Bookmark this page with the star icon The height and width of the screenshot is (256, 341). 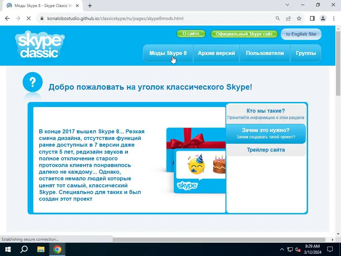(x=299, y=19)
